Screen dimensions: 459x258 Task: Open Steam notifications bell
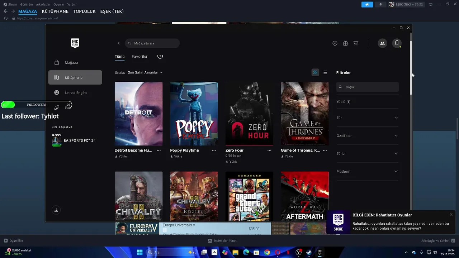click(x=380, y=4)
